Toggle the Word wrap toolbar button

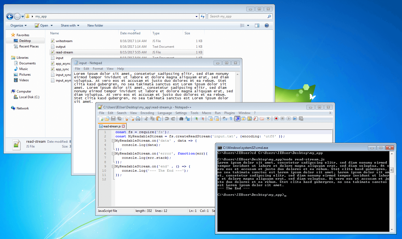coord(225,119)
